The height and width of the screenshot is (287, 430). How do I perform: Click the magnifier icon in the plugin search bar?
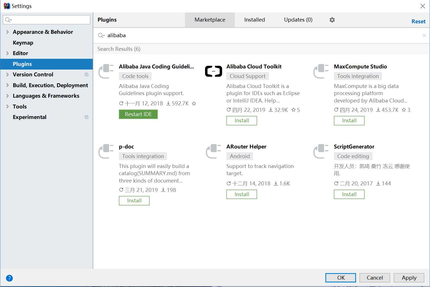point(101,35)
